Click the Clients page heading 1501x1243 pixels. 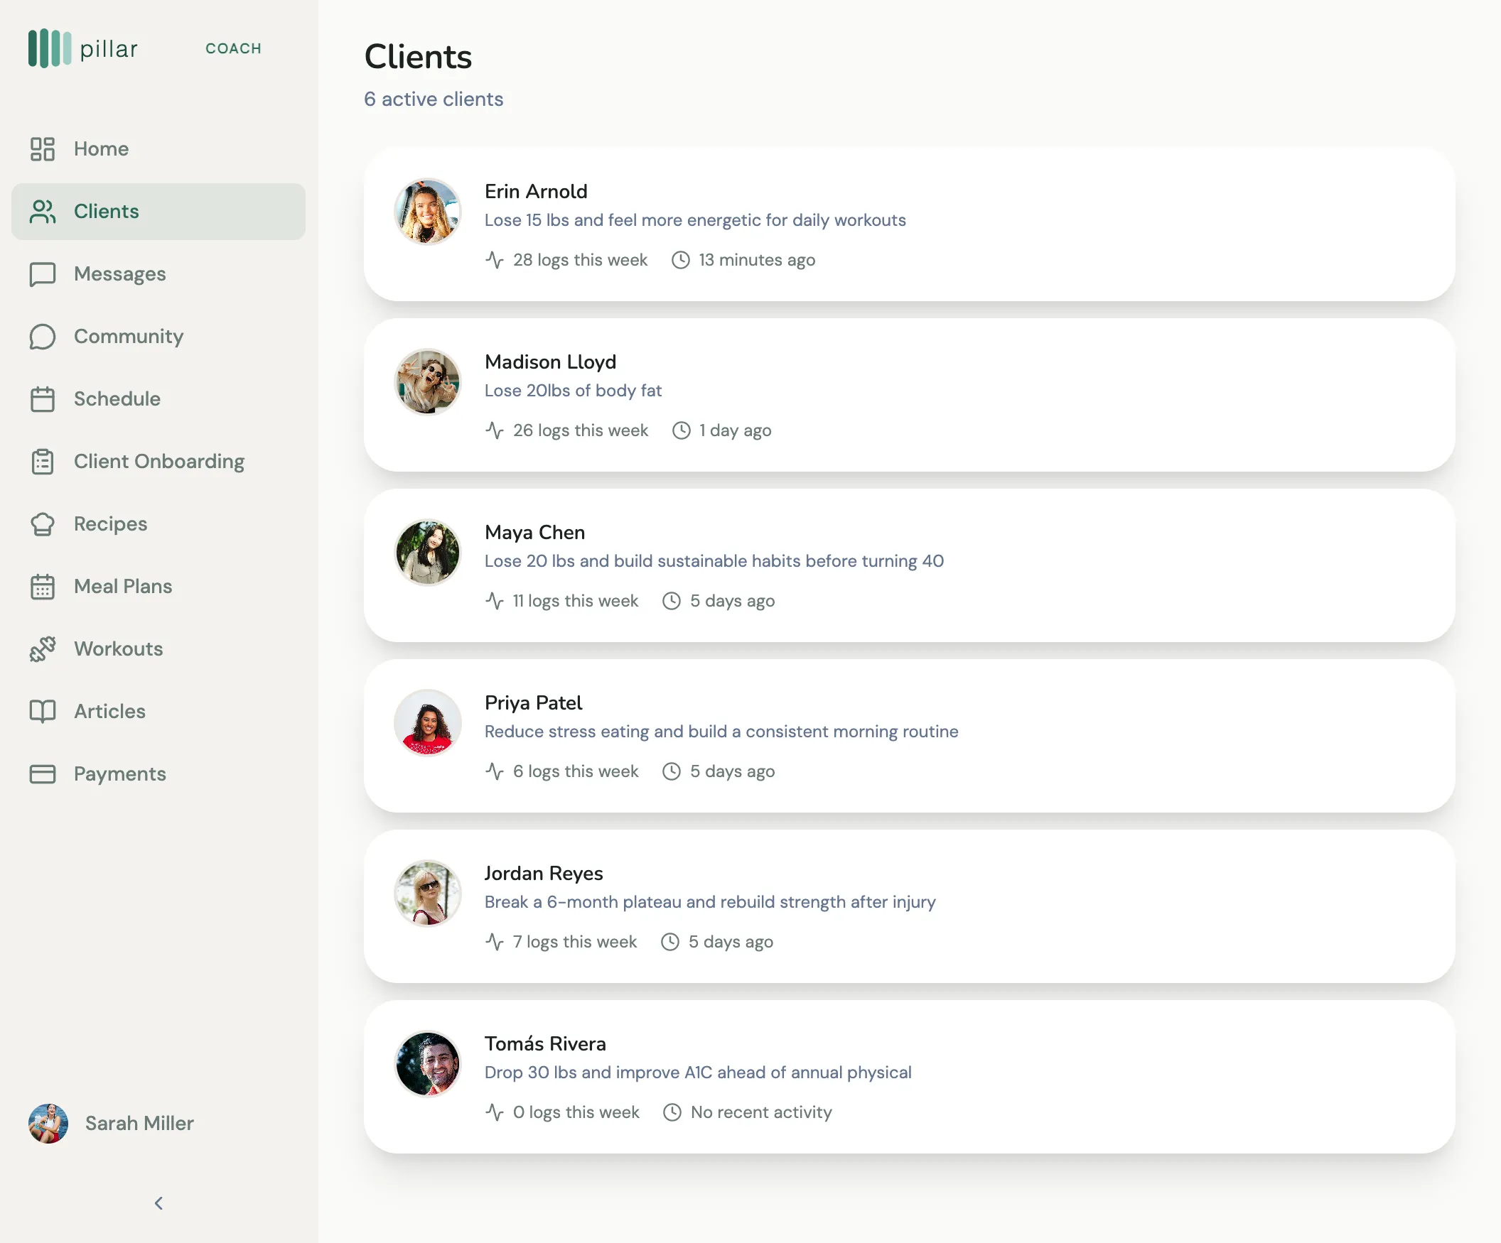(418, 57)
